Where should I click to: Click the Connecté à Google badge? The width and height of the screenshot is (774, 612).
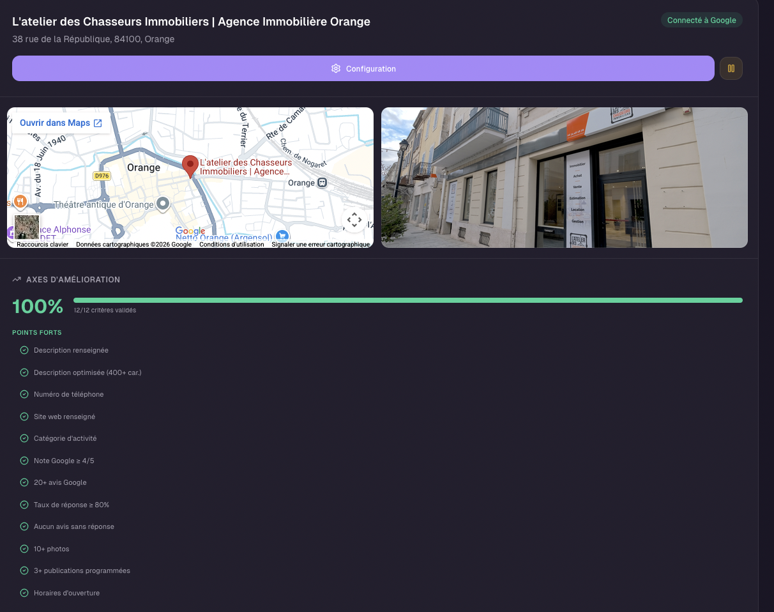coord(701,20)
